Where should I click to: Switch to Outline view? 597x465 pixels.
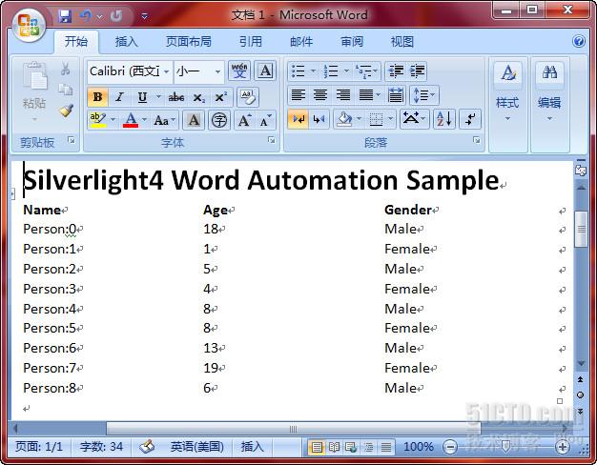pyautogui.click(x=368, y=447)
